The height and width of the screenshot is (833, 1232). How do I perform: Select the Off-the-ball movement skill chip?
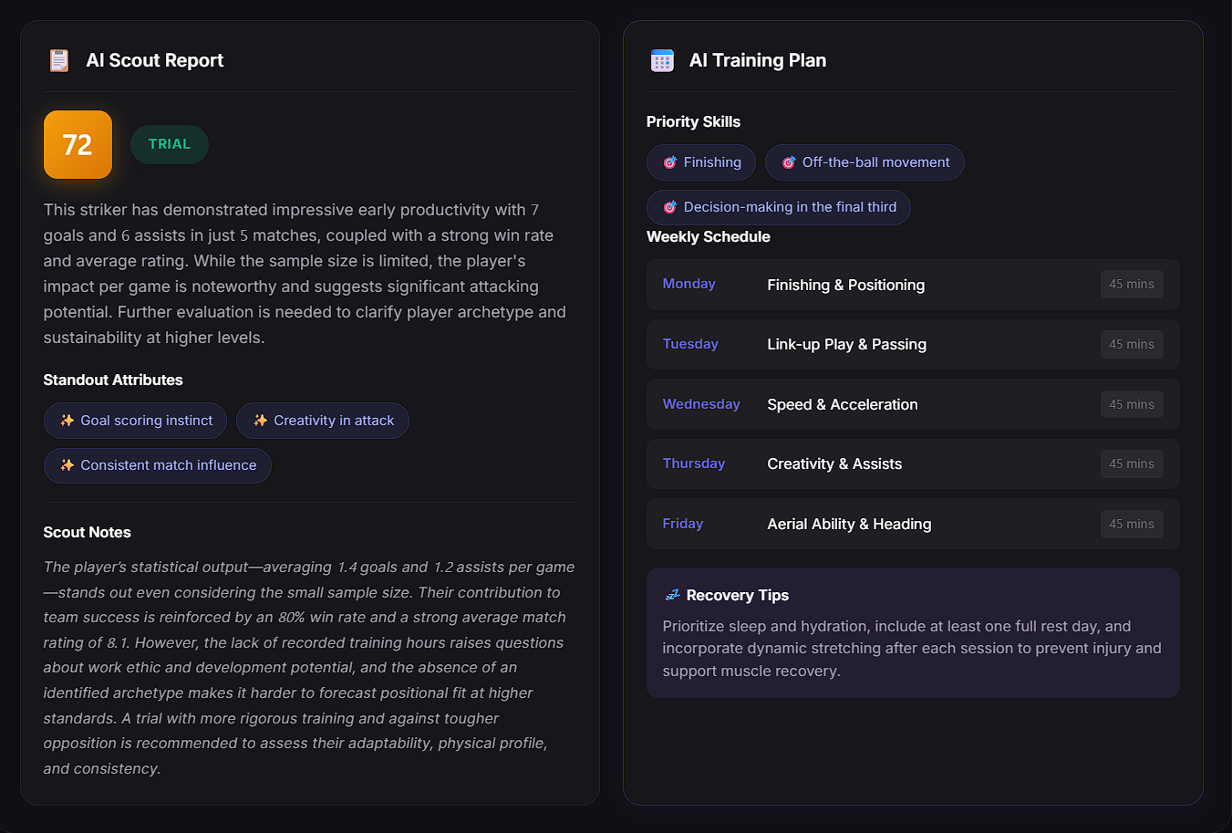[864, 162]
